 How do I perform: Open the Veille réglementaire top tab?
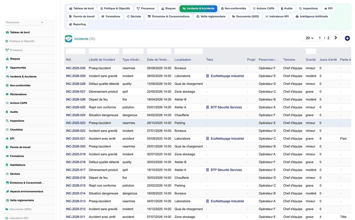pos(211,17)
